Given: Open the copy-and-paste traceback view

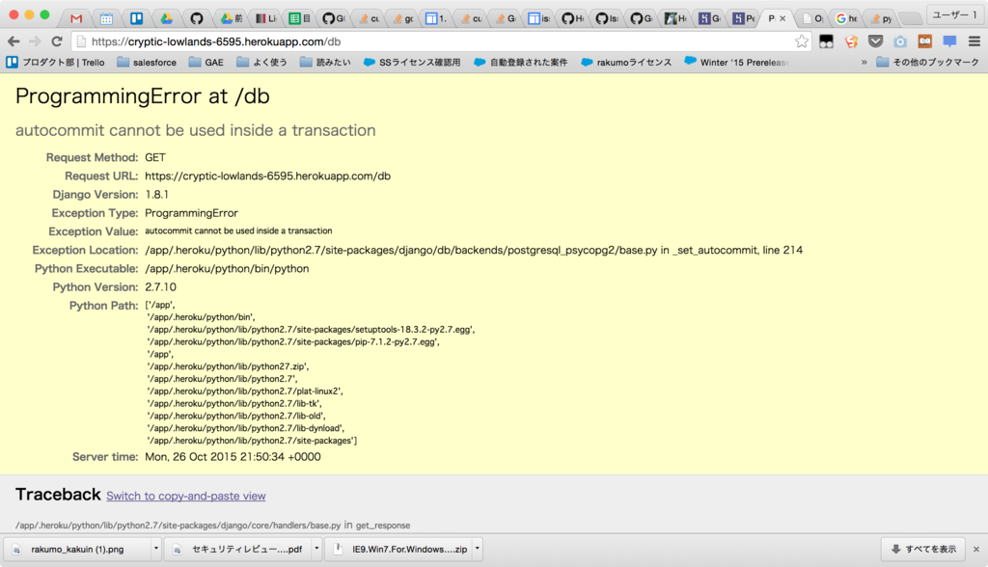Looking at the screenshot, I should click(185, 495).
